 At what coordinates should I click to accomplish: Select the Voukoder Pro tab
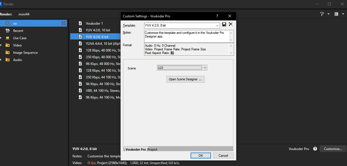point(135,149)
